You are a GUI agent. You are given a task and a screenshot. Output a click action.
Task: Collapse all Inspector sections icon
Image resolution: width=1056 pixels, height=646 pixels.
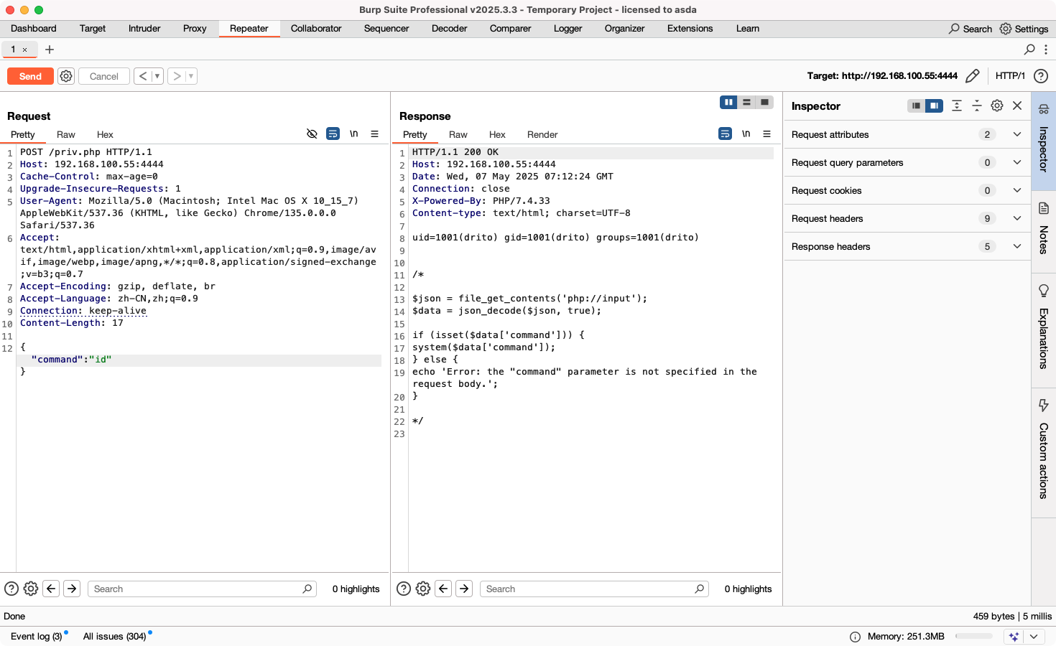(977, 106)
